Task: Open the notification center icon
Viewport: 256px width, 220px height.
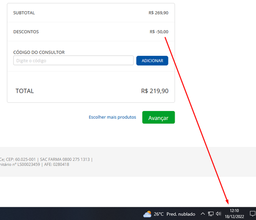Action: pyautogui.click(x=252, y=214)
